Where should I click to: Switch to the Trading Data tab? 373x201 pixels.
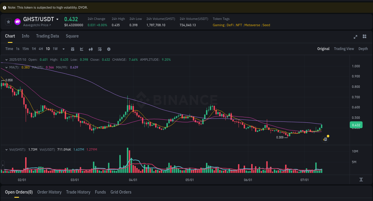47,36
